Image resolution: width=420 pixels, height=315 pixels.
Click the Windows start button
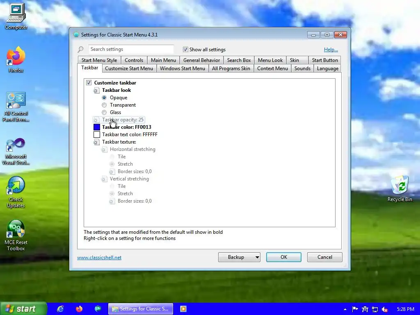pos(23,309)
